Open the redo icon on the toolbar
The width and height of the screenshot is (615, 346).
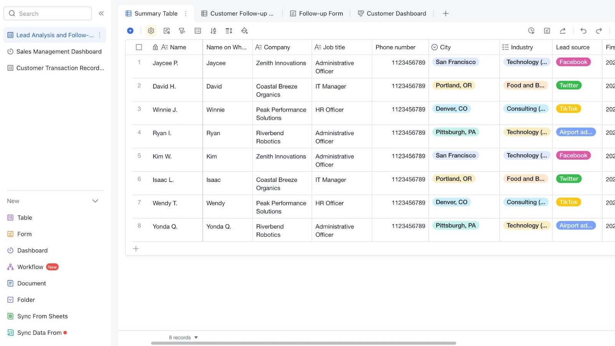pos(598,31)
